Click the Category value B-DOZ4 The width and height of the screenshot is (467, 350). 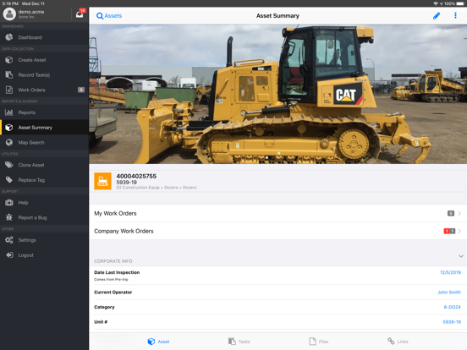pyautogui.click(x=452, y=307)
